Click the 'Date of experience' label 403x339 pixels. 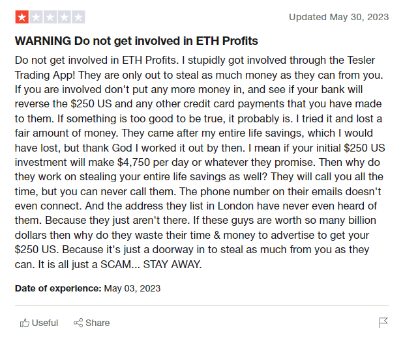(57, 288)
